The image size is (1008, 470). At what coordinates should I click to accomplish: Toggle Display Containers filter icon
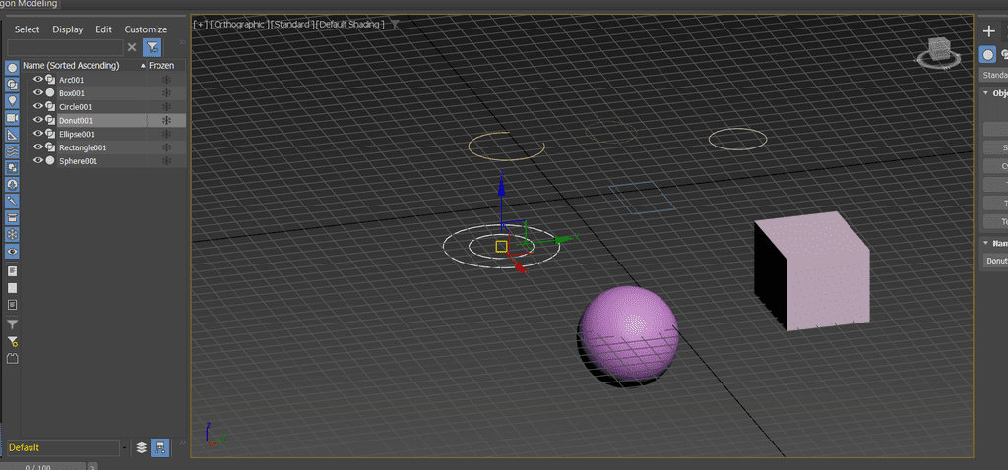(x=12, y=218)
